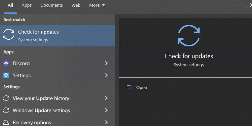Click the Open icon in preview pane
252x126 pixels.
pos(129,87)
